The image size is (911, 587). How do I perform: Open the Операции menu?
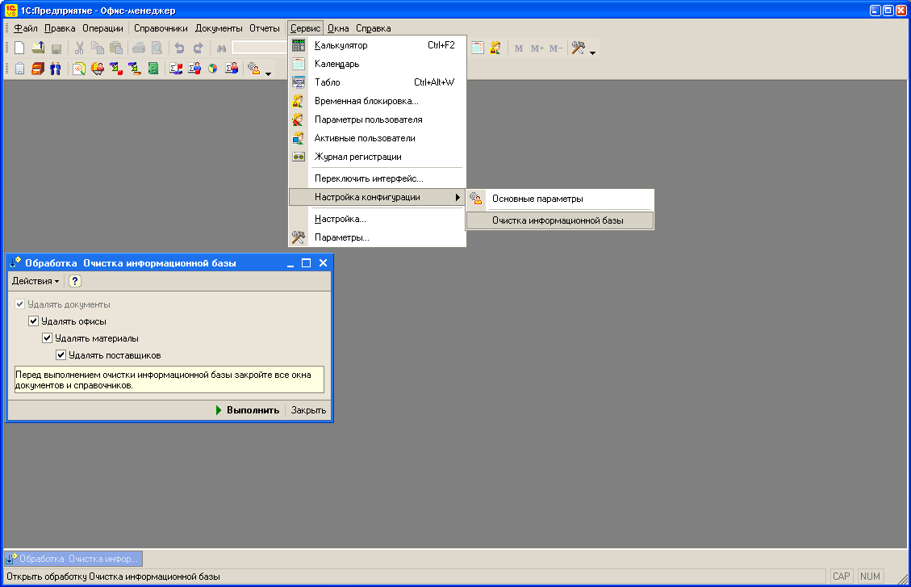pyautogui.click(x=102, y=28)
